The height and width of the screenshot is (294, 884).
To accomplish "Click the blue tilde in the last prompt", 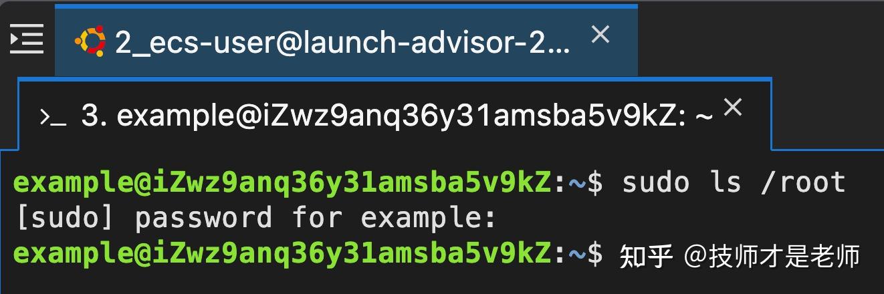I will click(x=578, y=255).
